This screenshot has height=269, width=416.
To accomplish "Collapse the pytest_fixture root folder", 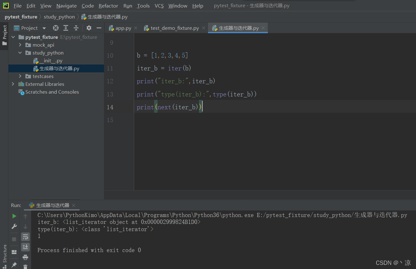I will pyautogui.click(x=13, y=37).
